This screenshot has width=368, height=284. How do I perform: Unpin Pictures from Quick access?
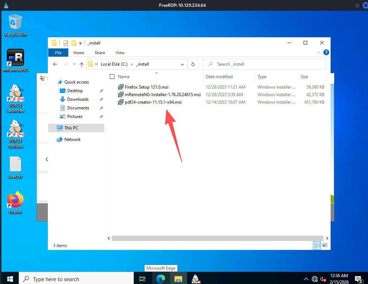pyautogui.click(x=101, y=117)
